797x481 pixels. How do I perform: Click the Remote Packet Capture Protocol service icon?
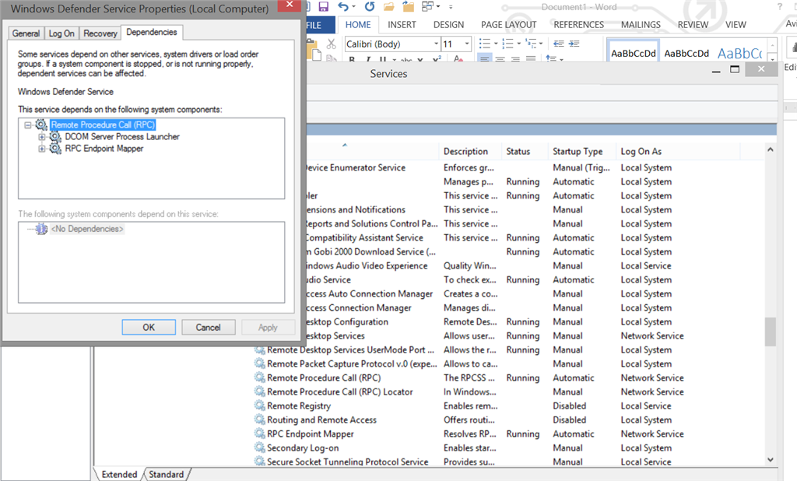click(x=260, y=363)
